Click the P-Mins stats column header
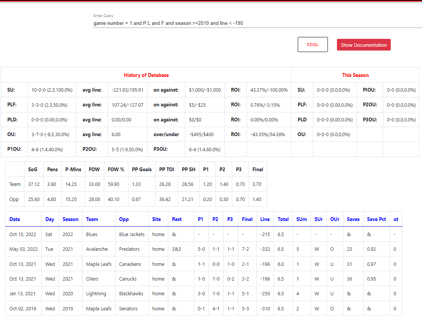 [73, 169]
